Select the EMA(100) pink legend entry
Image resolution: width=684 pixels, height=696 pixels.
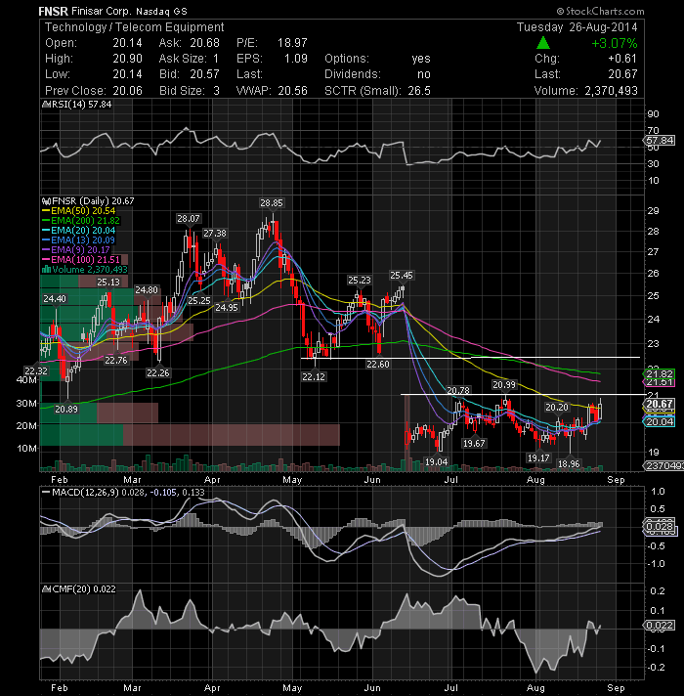[81, 260]
